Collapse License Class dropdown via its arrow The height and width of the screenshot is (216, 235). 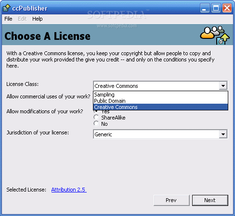(223, 86)
